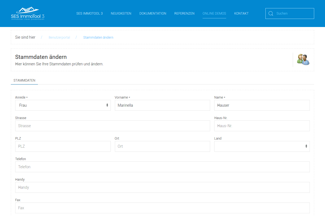Go to the Neuigkeiten menu item
This screenshot has height=216, width=325.
click(x=121, y=13)
